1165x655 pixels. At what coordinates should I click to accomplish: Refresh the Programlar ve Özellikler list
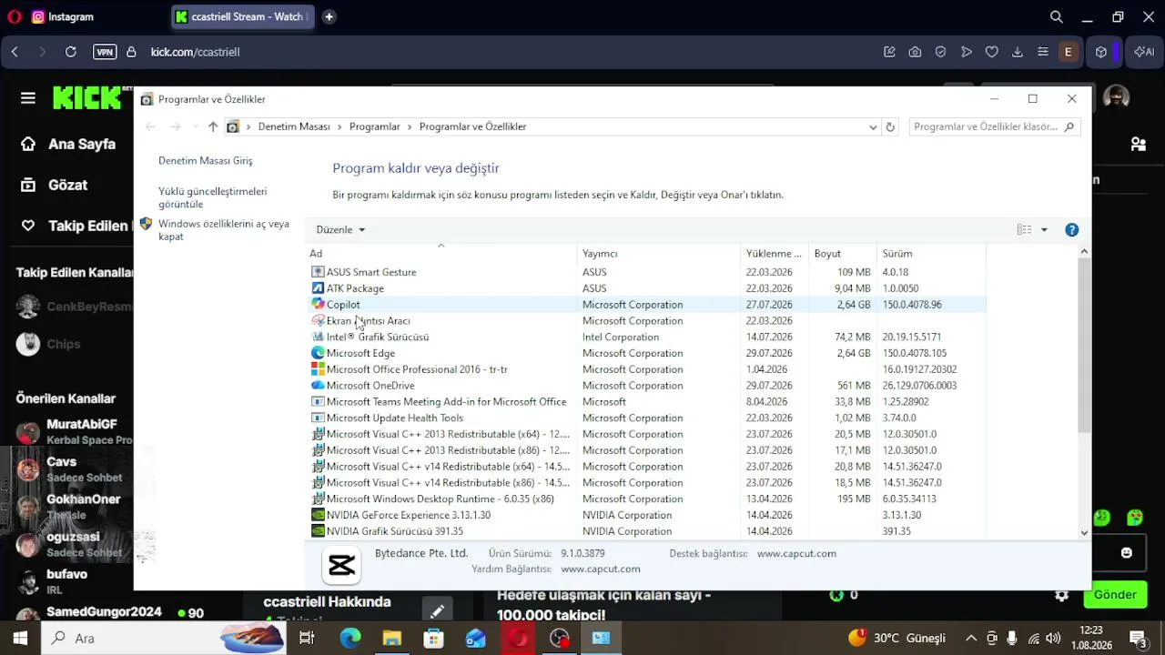(890, 127)
